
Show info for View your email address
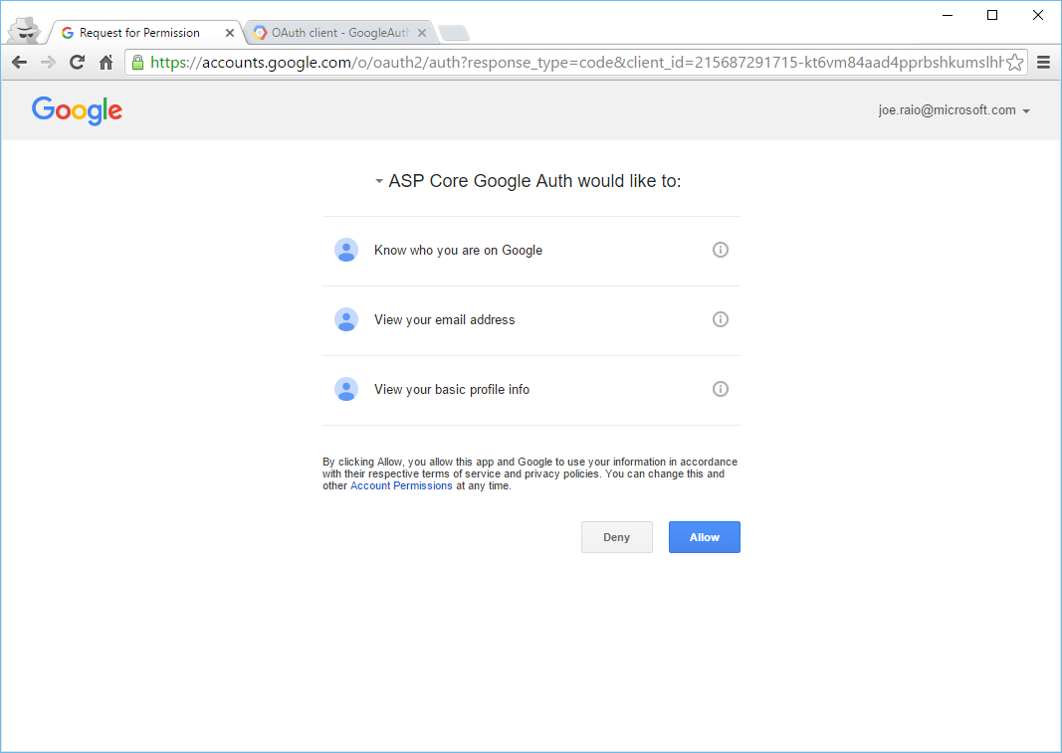tap(720, 319)
